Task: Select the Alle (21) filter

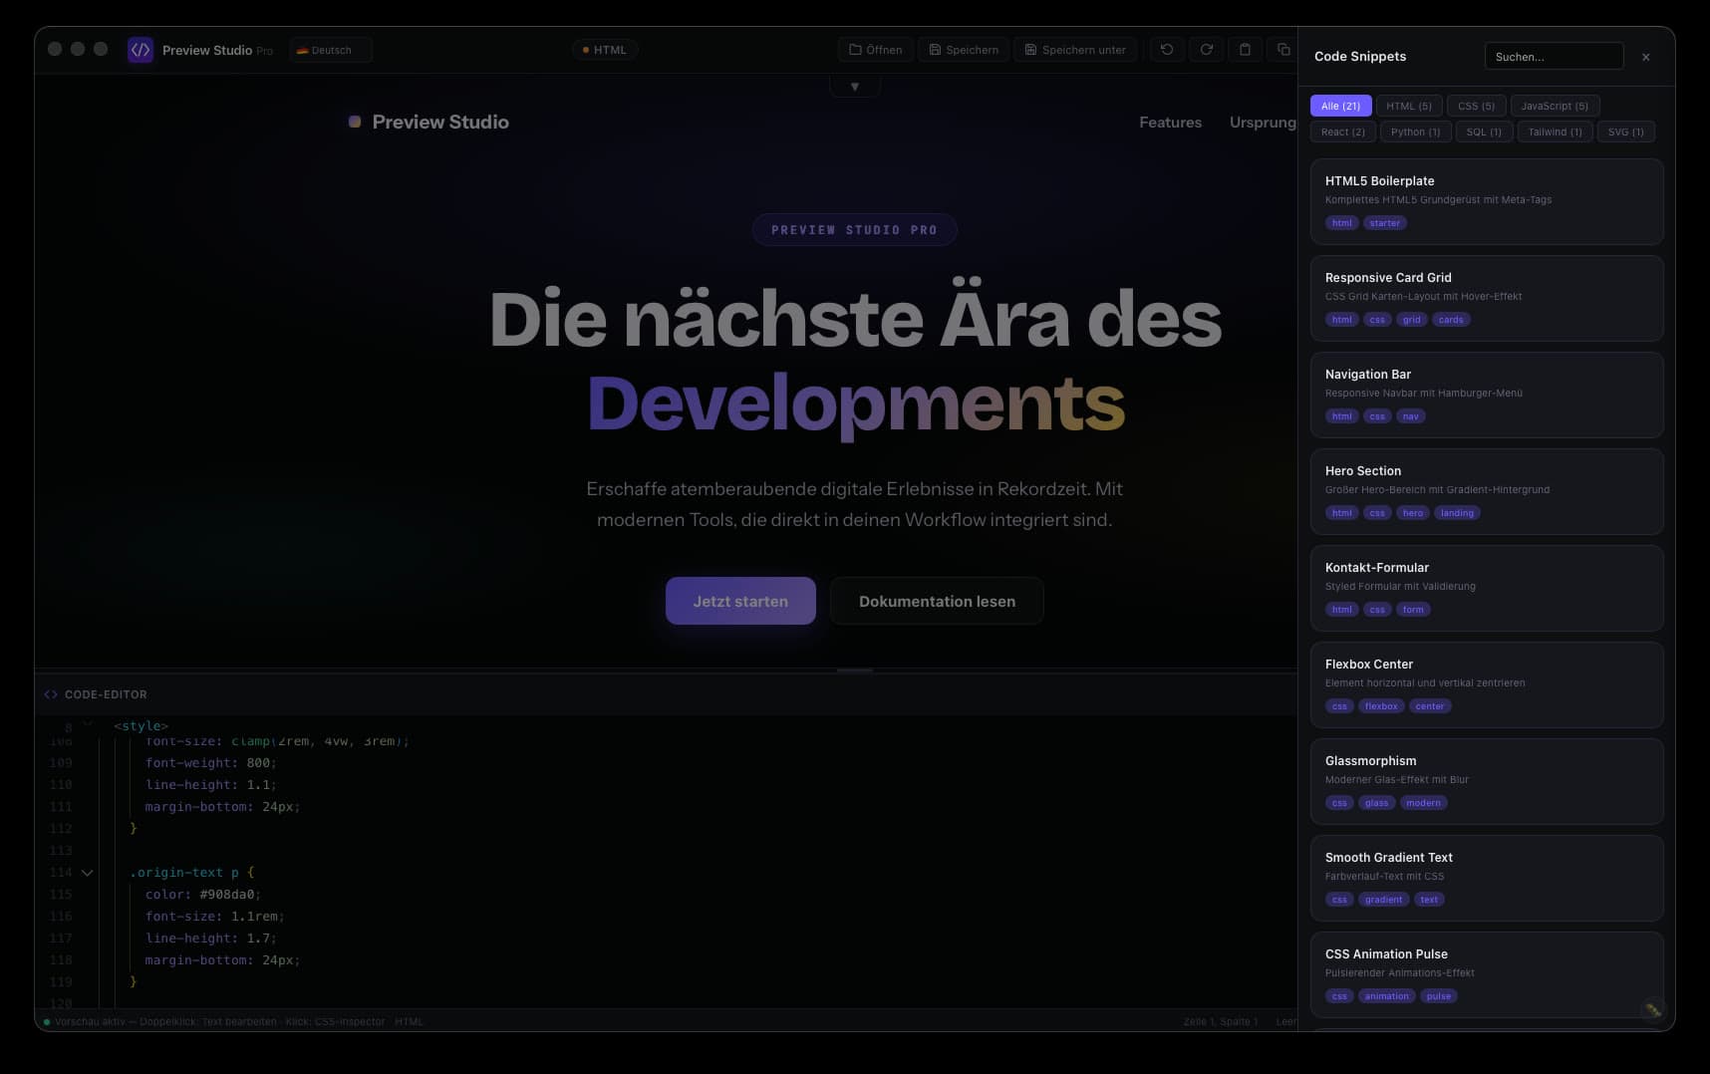Action: [x=1340, y=106]
